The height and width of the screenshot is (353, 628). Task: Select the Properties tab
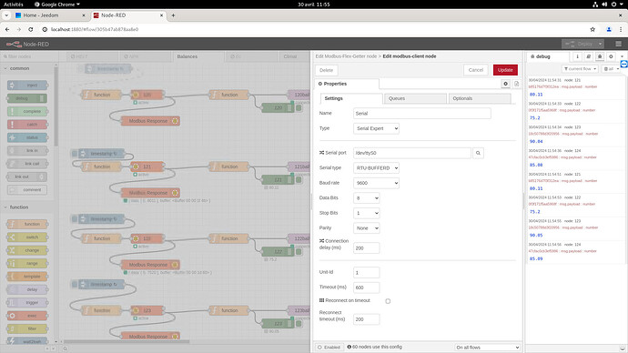point(347,84)
